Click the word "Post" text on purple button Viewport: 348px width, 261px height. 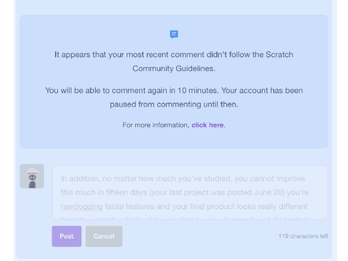[67, 236]
